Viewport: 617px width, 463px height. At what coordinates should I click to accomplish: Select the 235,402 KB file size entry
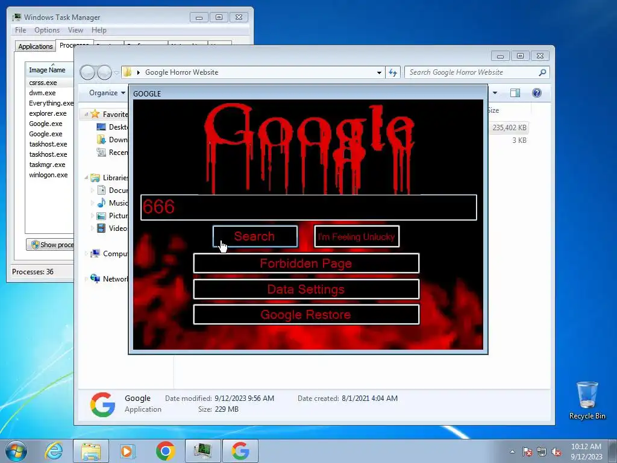(509, 128)
